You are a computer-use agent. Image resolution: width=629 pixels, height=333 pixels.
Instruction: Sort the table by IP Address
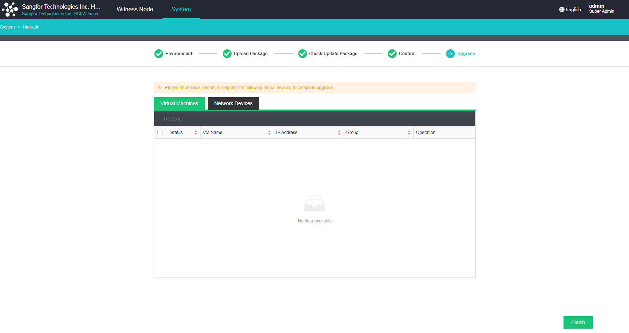coord(339,132)
